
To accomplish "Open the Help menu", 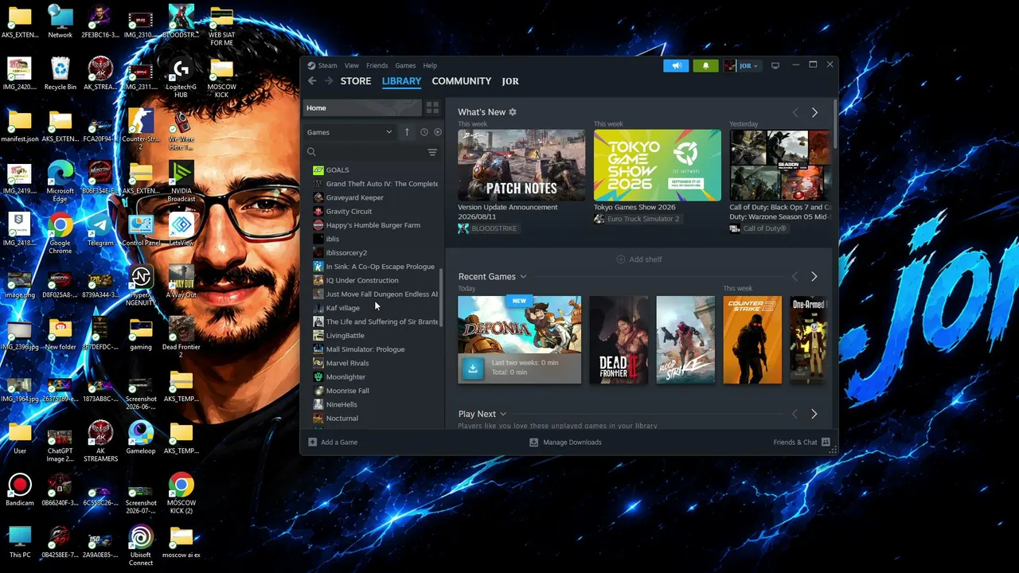I will tap(430, 66).
